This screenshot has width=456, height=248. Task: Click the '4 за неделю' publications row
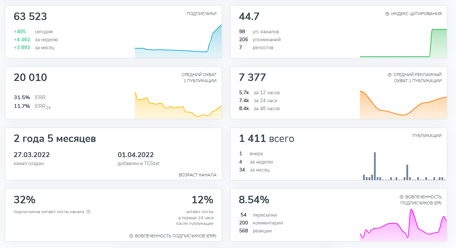coord(256,162)
